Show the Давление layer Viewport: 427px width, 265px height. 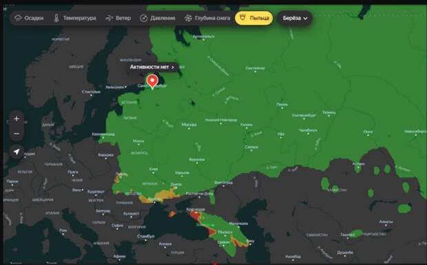[x=158, y=18]
